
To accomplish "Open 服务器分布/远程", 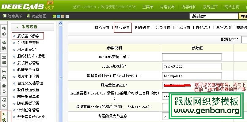I will 31,56.
